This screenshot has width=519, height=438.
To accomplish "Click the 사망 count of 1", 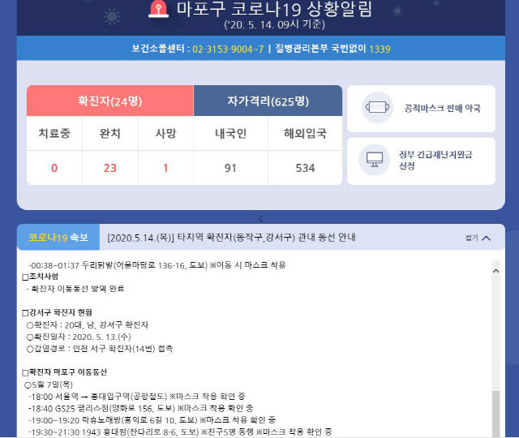I will (165, 168).
